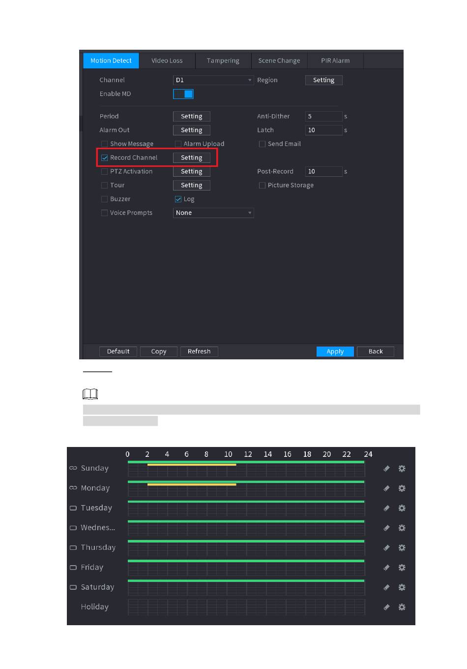Screen dimensions: 467x669
Task: Uncheck the Record Channel checkbox
Action: coord(104,158)
